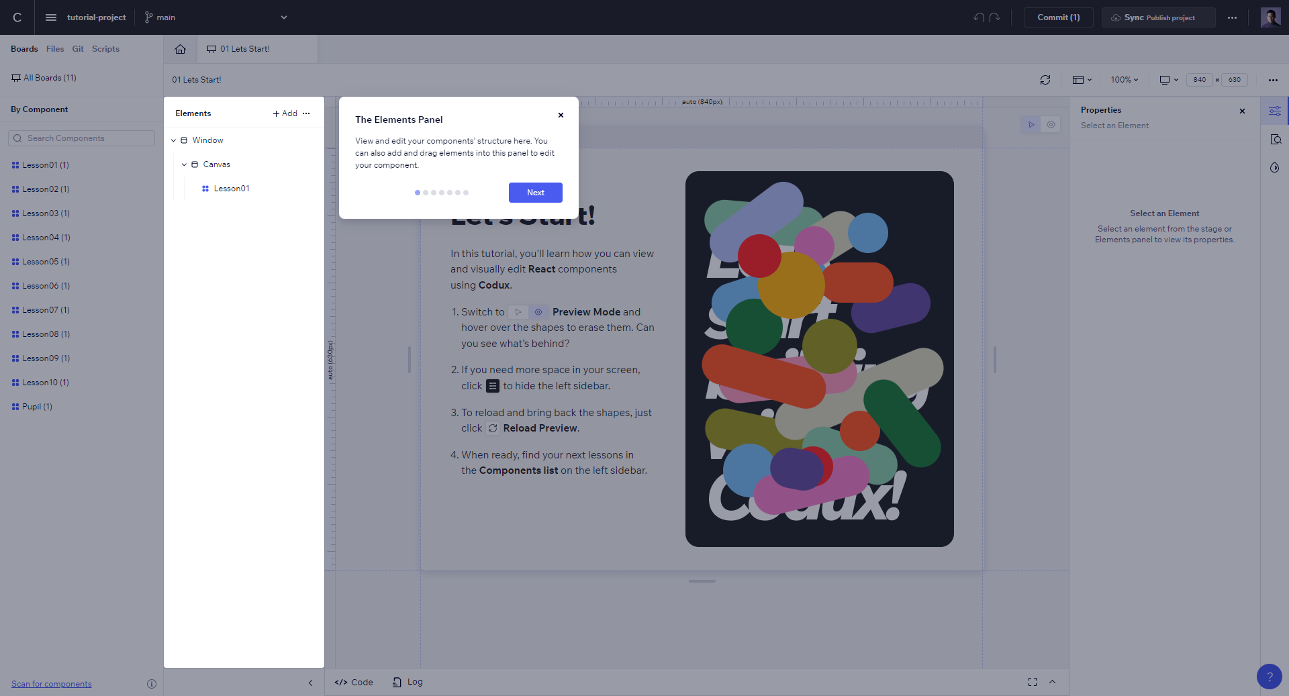Click the fullscreen stage icon

tap(1033, 682)
